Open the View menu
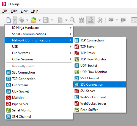Image resolution: width=137 pixels, height=126 pixels. coord(24,11)
